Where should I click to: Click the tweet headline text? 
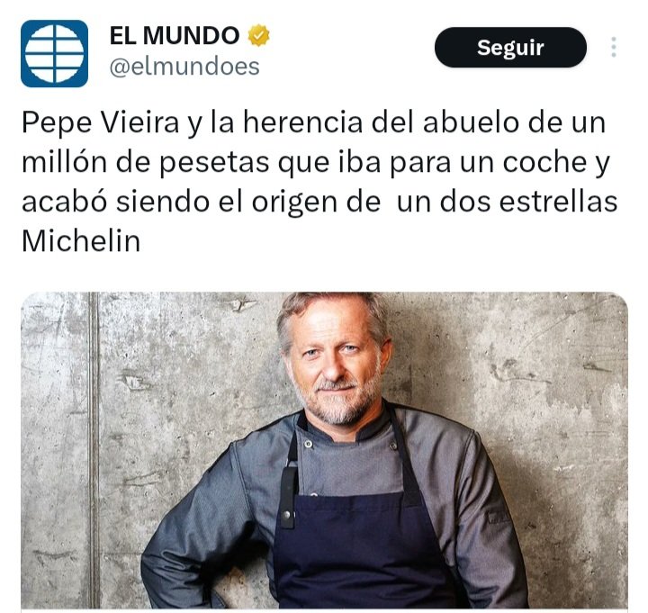(x=319, y=182)
